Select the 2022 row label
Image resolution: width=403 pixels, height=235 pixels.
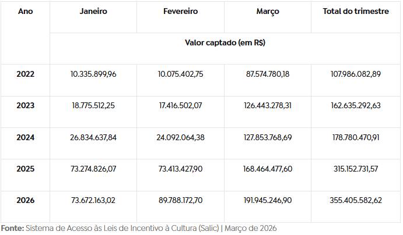click(25, 74)
